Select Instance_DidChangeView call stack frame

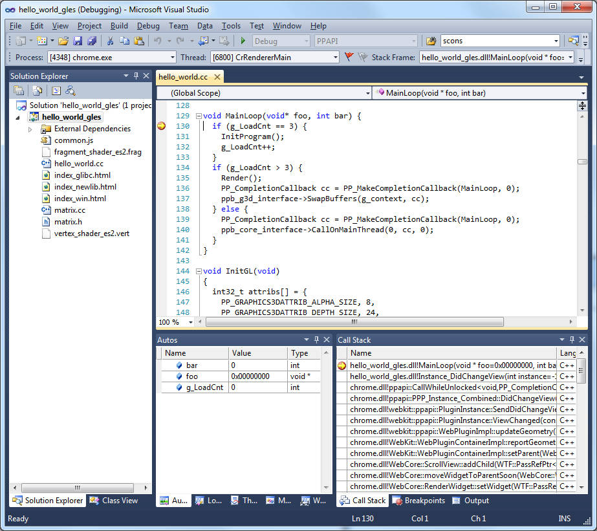pos(456,376)
